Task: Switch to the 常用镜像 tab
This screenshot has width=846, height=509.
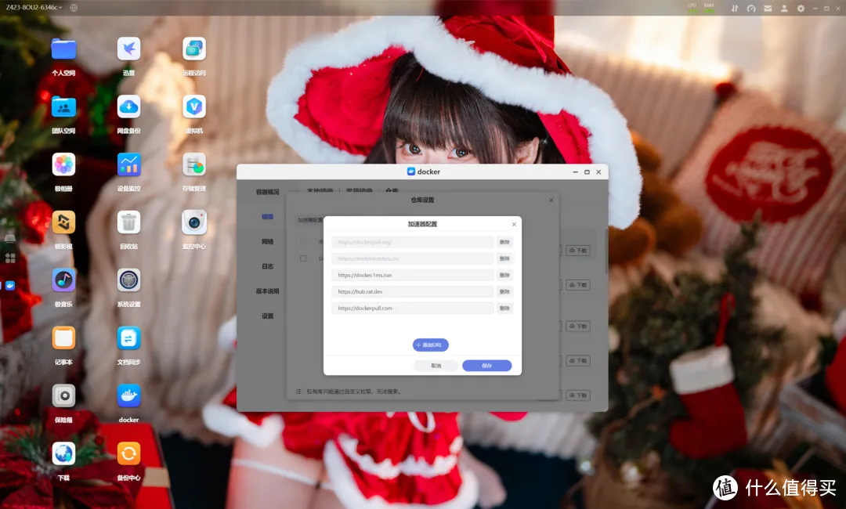Action: pyautogui.click(x=359, y=190)
